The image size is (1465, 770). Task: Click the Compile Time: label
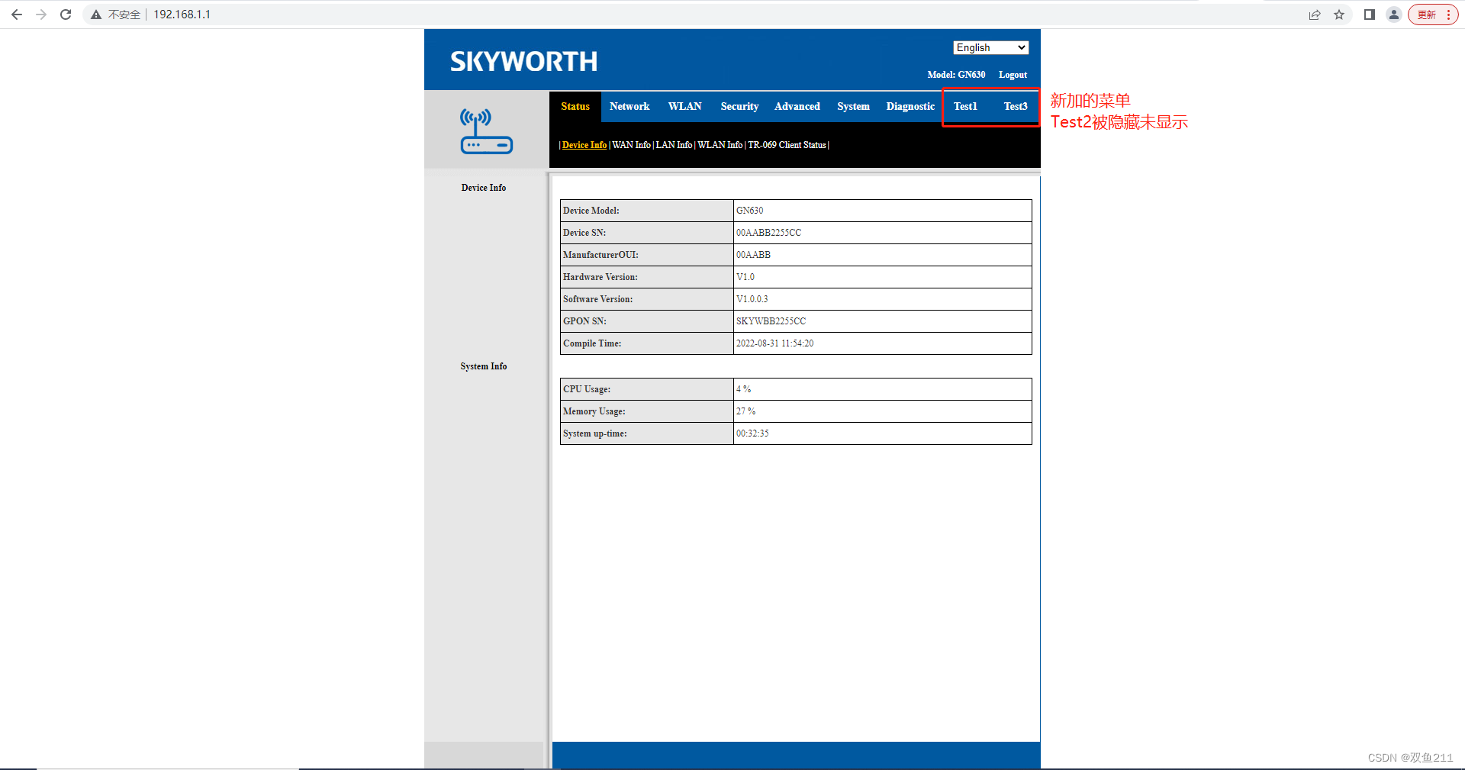pyautogui.click(x=592, y=343)
